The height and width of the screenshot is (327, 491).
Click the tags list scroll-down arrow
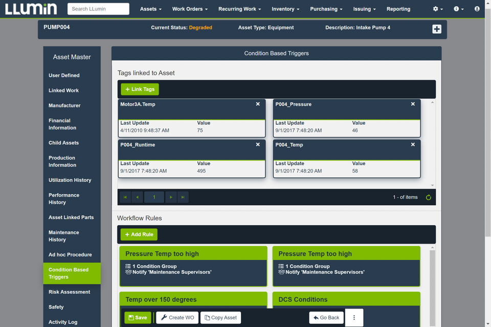coord(433,185)
